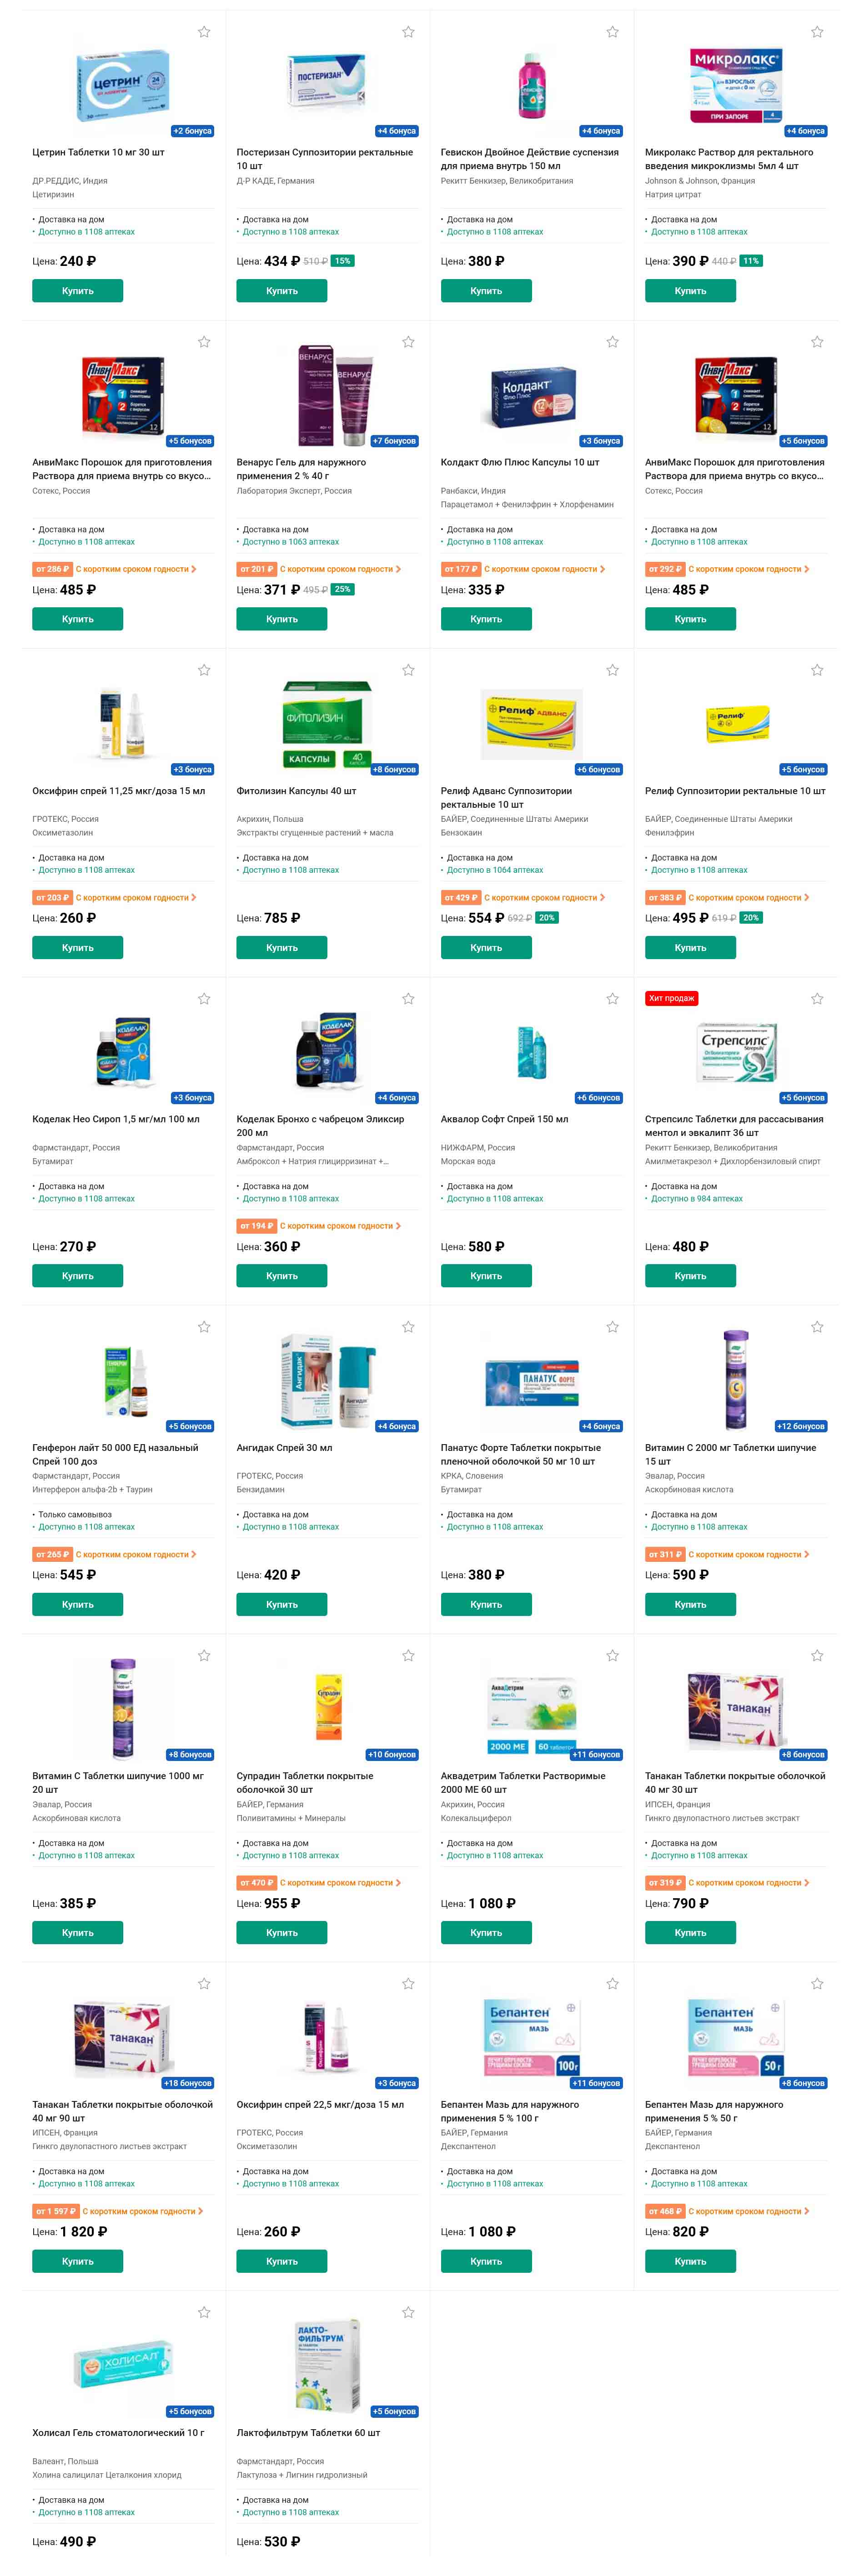This screenshot has width=854, height=2576.
Task: Add Стрепсилс tablets to favorites
Action: 817,998
